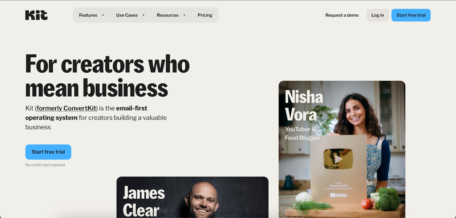Expand the Resources dropdown arrow
This screenshot has height=218, width=456.
[184, 15]
